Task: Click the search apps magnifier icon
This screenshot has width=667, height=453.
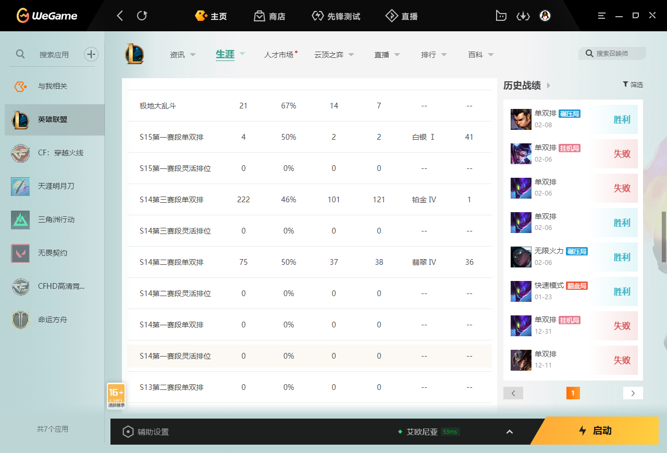Action: [x=20, y=54]
